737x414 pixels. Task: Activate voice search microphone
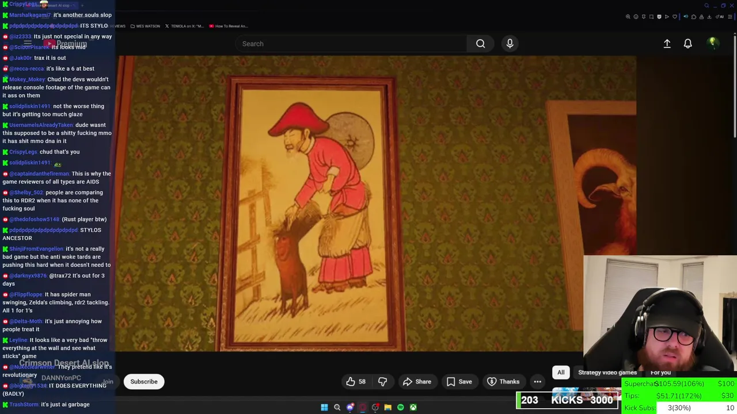pyautogui.click(x=510, y=44)
